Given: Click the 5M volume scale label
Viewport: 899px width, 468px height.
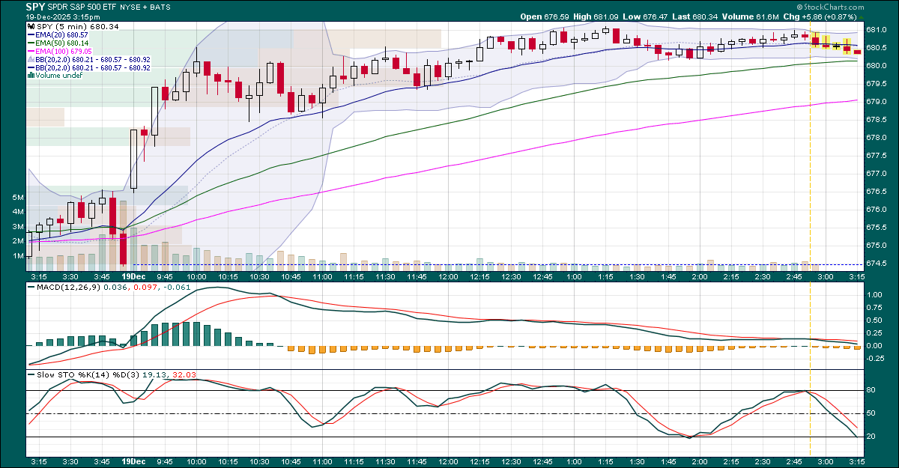Looking at the screenshot, I should (19, 198).
